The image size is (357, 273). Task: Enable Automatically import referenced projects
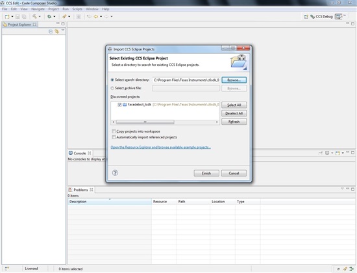pos(114,137)
